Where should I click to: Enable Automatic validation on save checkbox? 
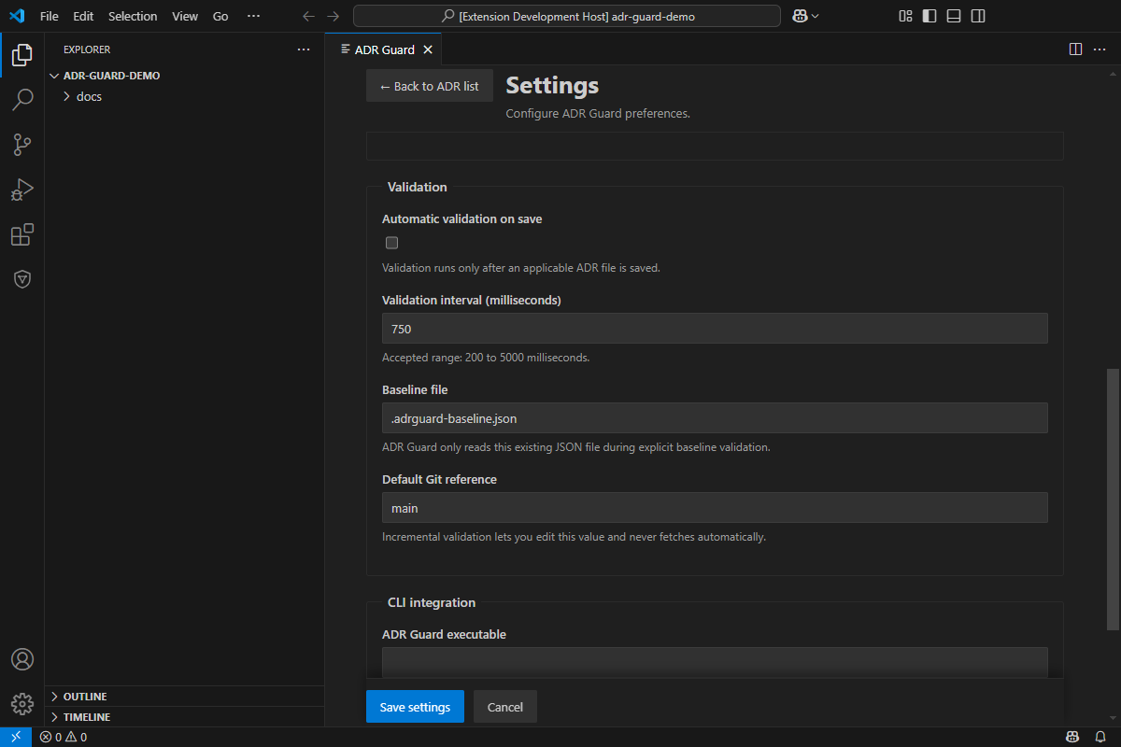392,243
